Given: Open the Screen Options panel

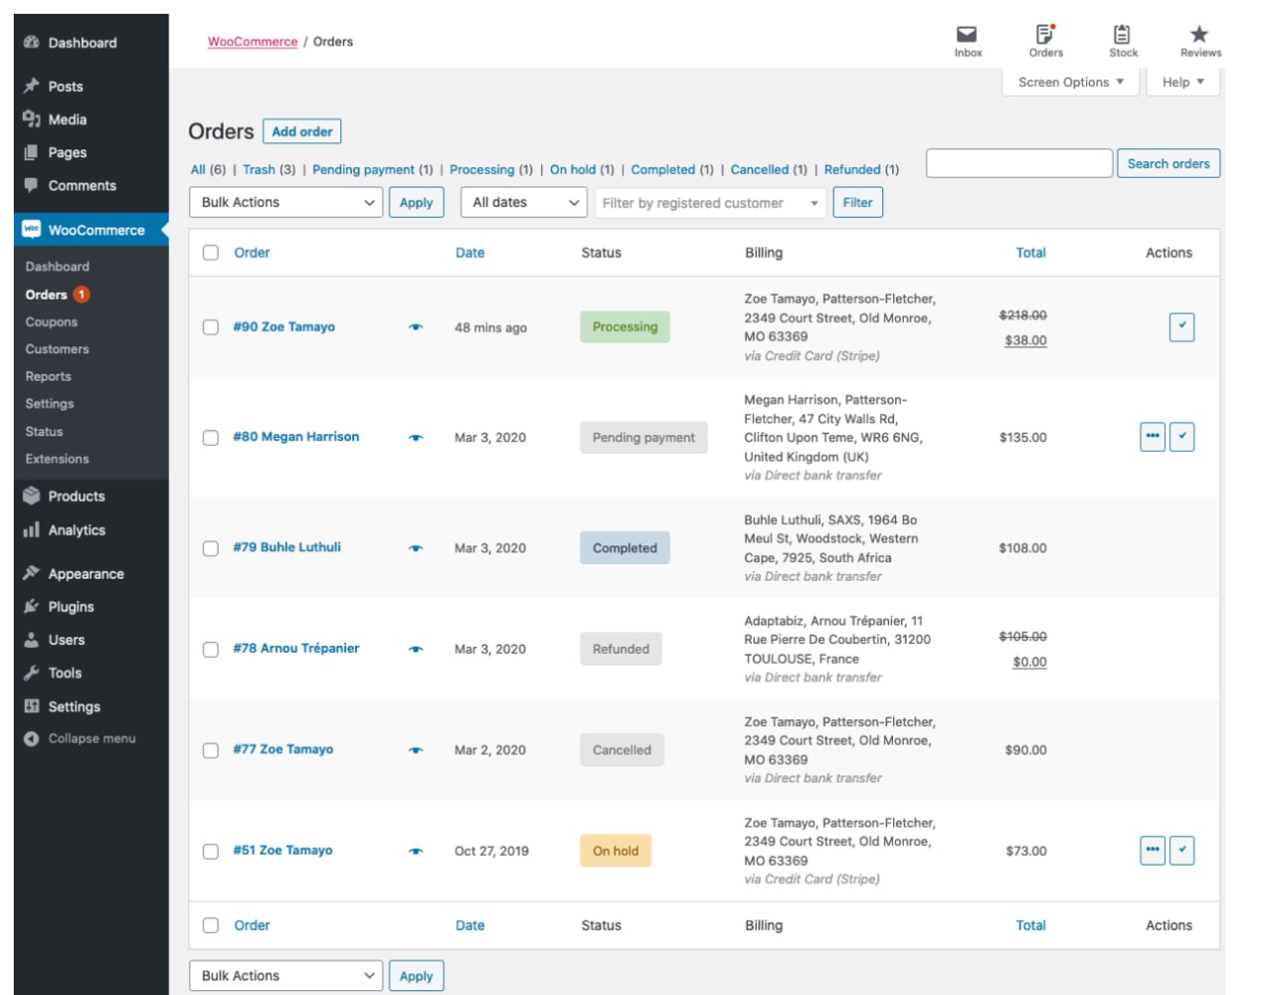Looking at the screenshot, I should click(1070, 83).
